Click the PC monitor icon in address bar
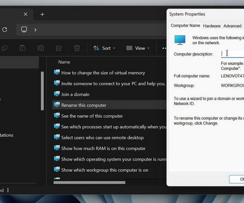 point(24,29)
